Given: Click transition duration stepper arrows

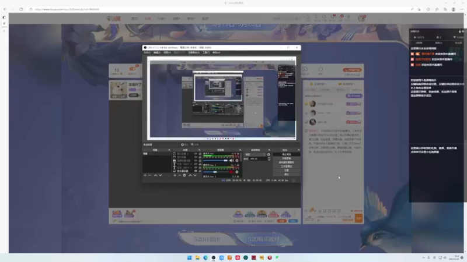Looking at the screenshot, I should tap(269, 158).
